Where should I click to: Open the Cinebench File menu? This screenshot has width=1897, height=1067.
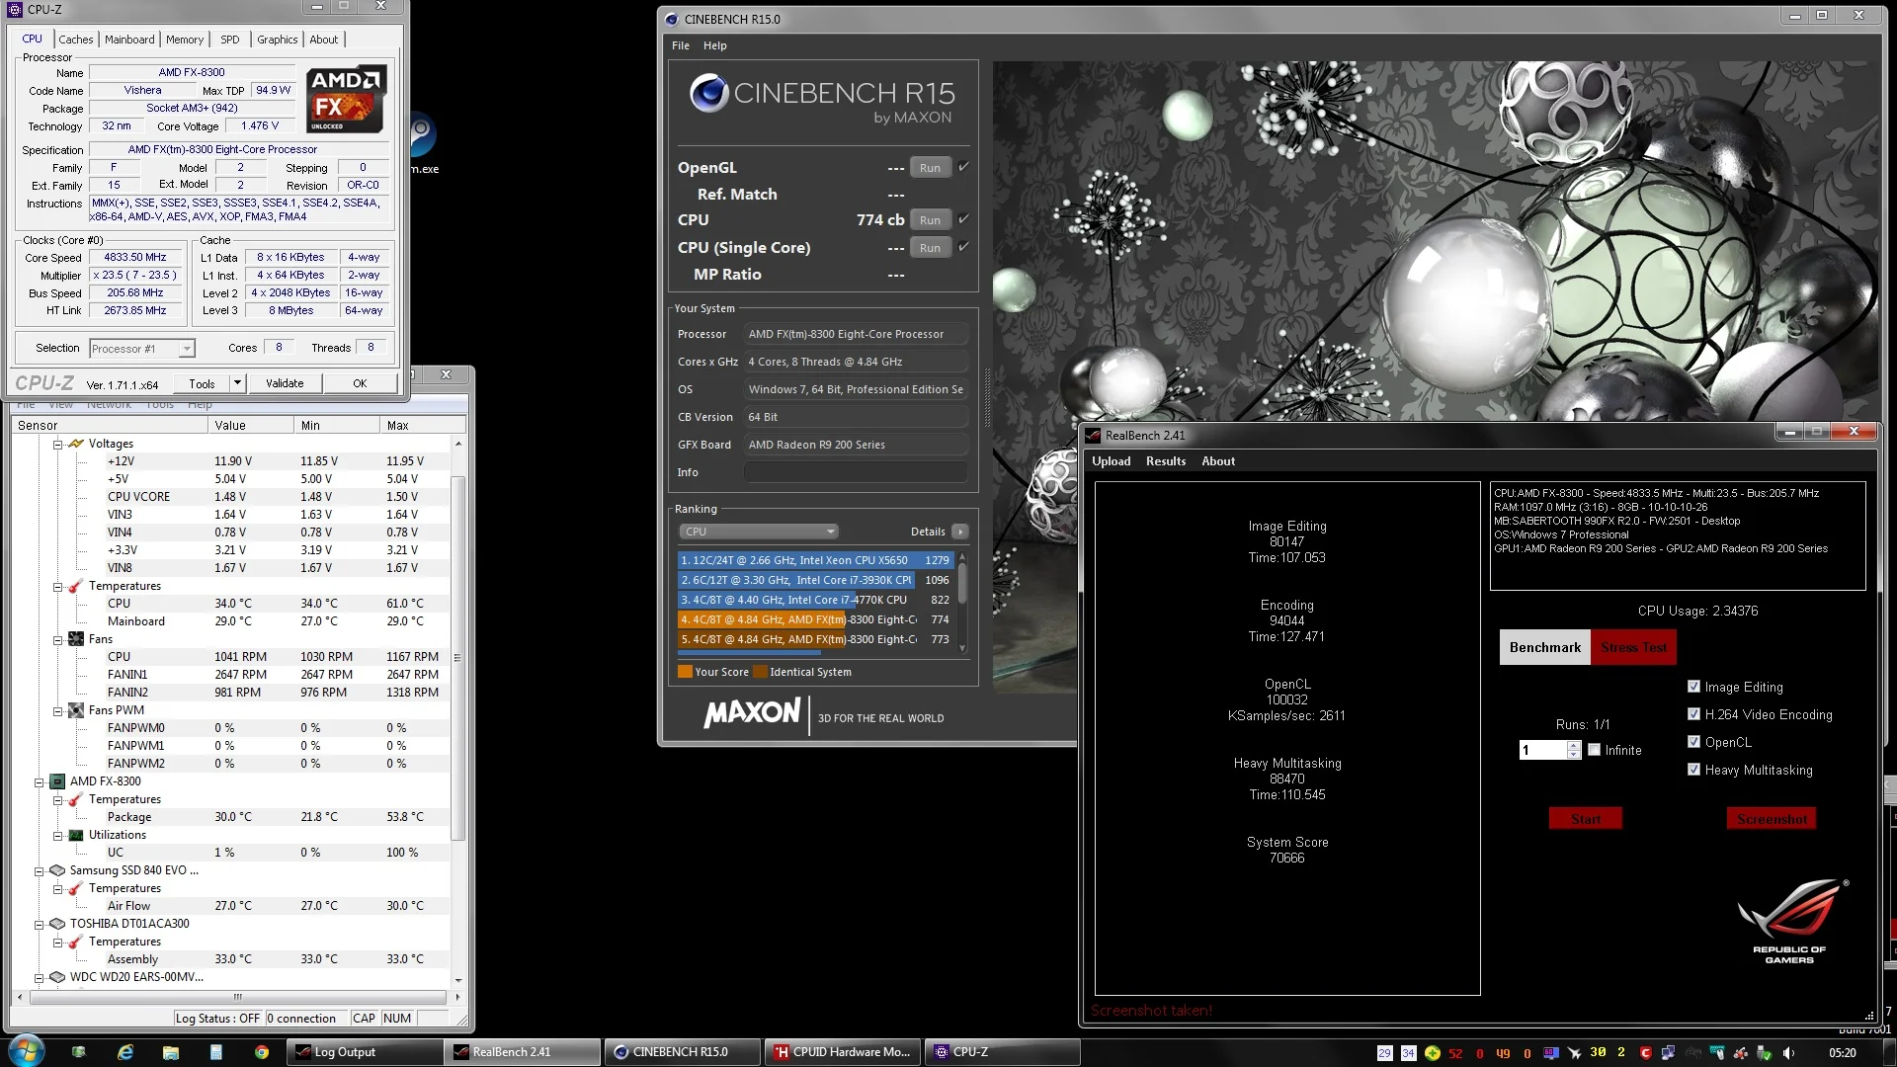681,45
